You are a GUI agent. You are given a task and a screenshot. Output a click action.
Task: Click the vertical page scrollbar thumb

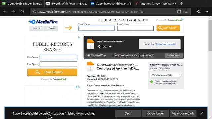[x=210, y=35]
